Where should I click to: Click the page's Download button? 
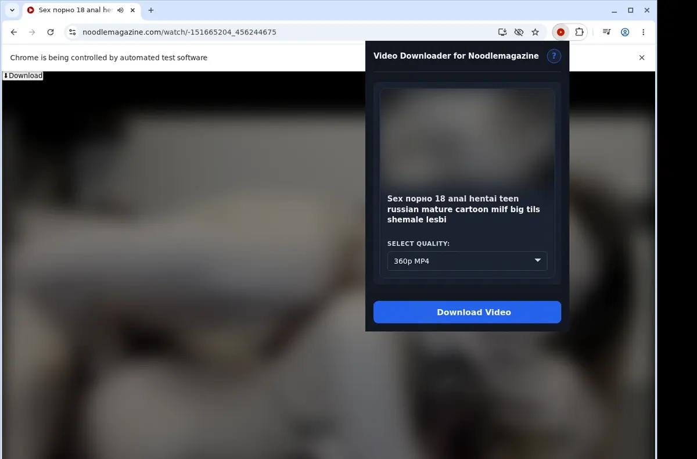click(x=23, y=76)
